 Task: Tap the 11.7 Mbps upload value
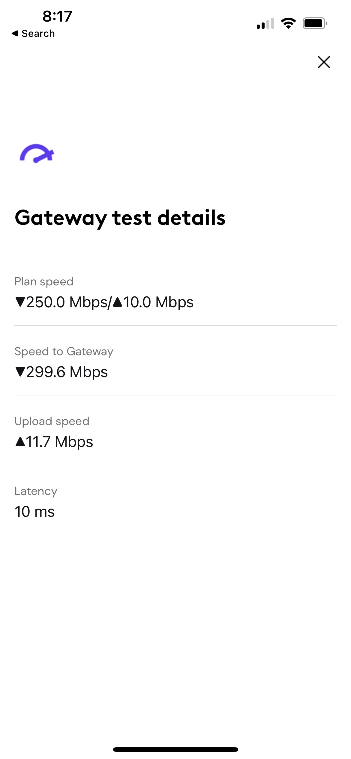(59, 442)
